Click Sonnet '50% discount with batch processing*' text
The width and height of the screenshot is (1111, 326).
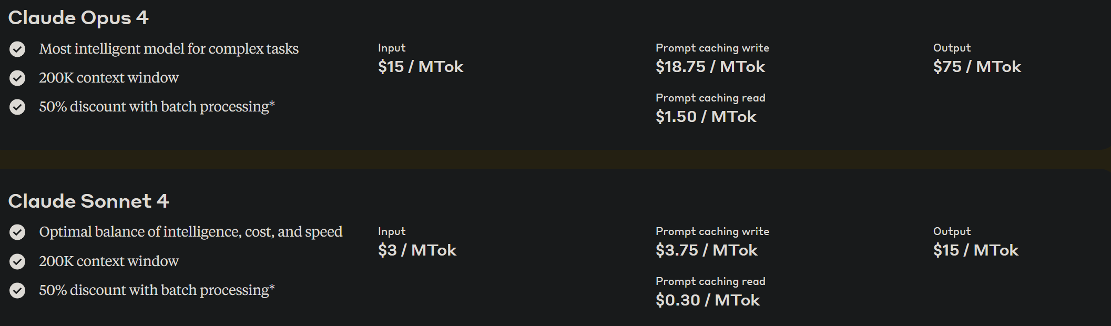click(x=157, y=290)
